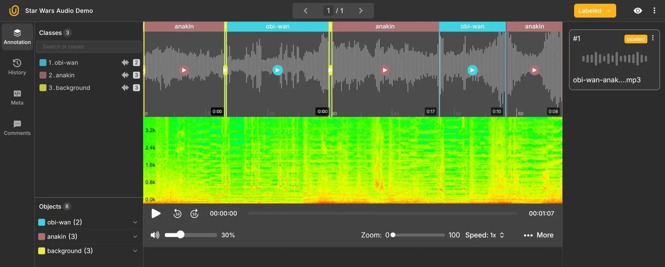Open the three-dot menu on item #1 card

click(x=653, y=38)
